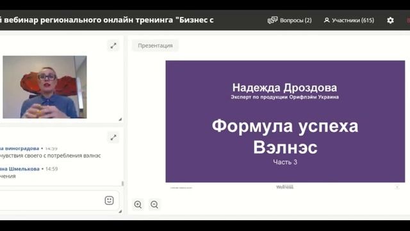410x231 pixels.
Task: Zoom in on the presentation
Action: 138,204
